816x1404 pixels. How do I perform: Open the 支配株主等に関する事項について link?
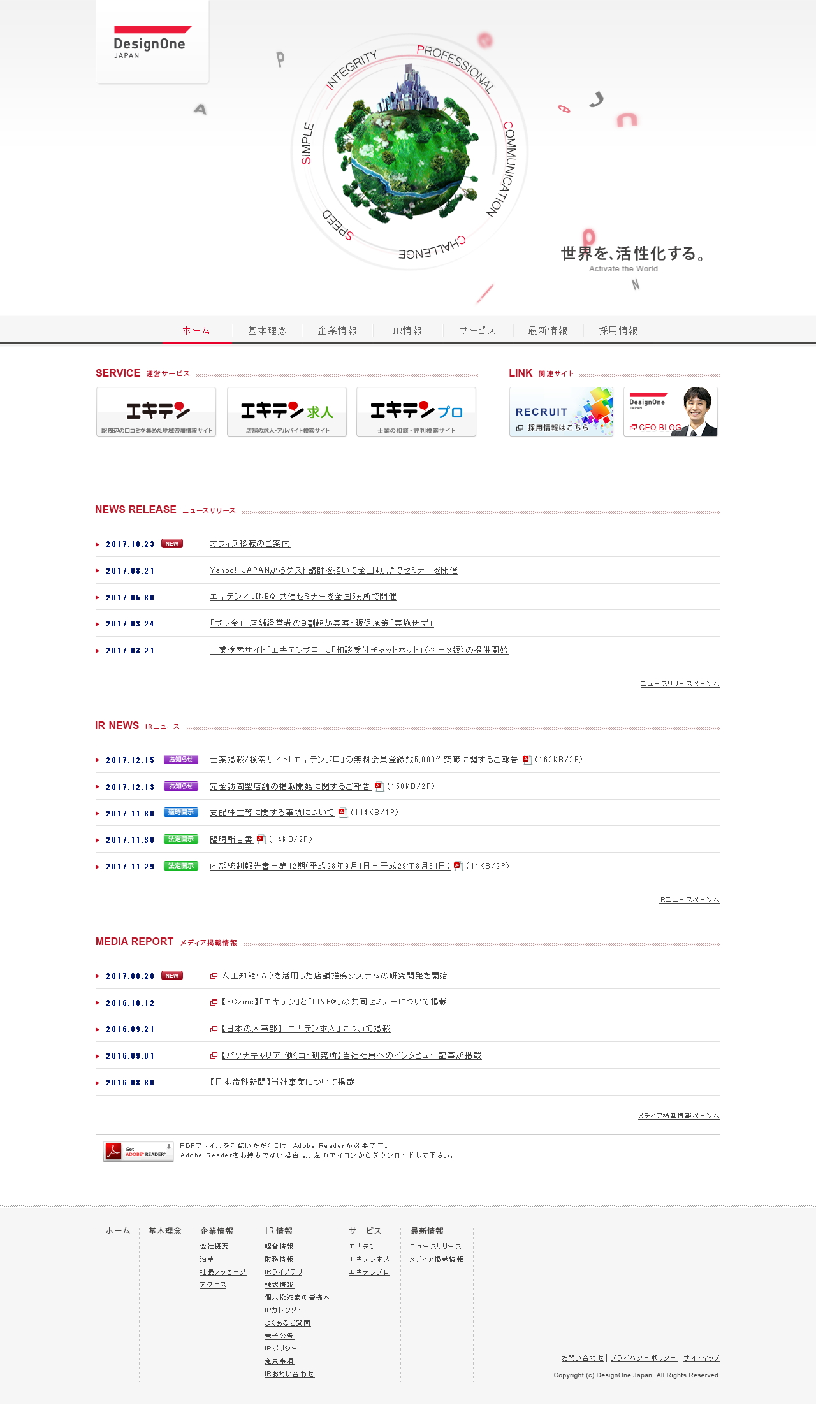click(x=272, y=813)
